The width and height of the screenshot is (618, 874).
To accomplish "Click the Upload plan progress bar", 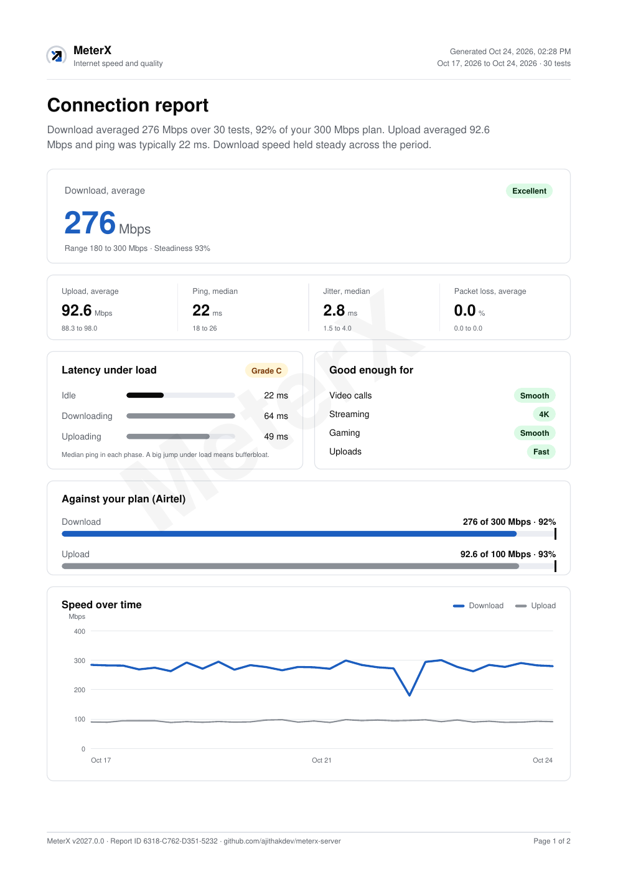I will click(x=309, y=566).
